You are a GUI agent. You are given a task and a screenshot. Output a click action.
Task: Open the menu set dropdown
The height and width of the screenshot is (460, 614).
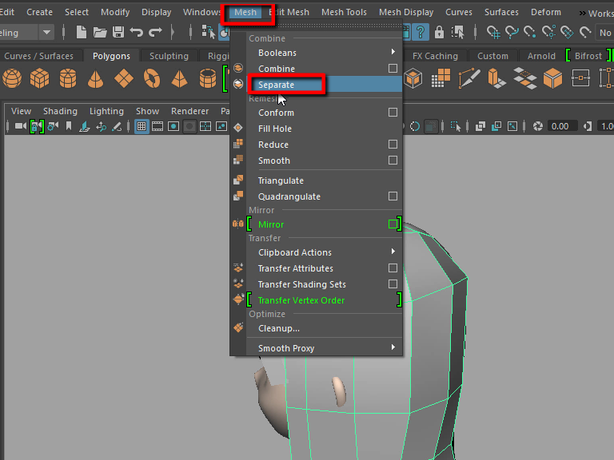pyautogui.click(x=46, y=33)
